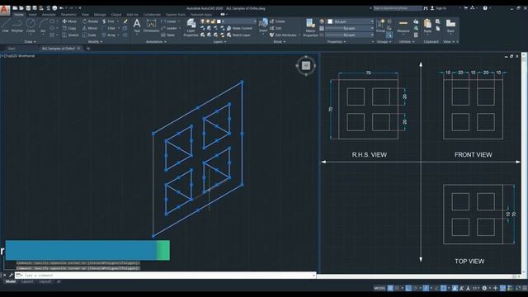The width and height of the screenshot is (528, 297).
Task: Click the Match Properties tool
Action: 310,27
